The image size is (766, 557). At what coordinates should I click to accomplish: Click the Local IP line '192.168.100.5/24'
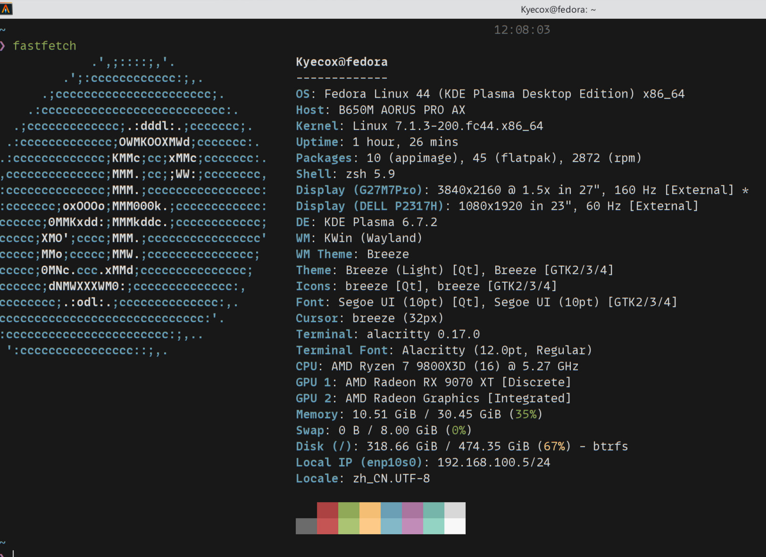coord(423,462)
